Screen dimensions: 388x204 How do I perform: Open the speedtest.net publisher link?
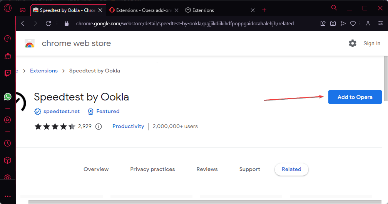62,111
